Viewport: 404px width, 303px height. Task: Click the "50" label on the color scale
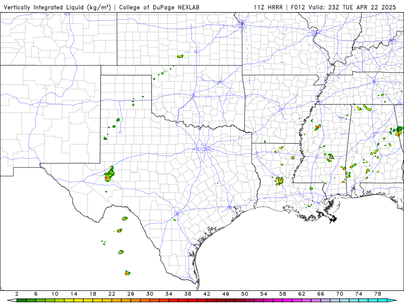244,294
